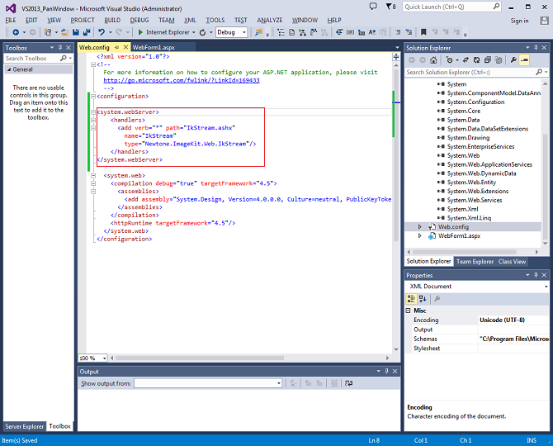The height and width of the screenshot is (446, 553).
Task: Switch Properties to Alphabetical sort
Action: click(x=423, y=299)
